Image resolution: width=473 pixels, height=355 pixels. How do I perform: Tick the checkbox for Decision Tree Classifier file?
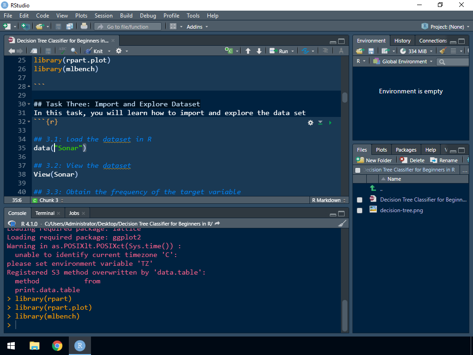click(x=359, y=200)
